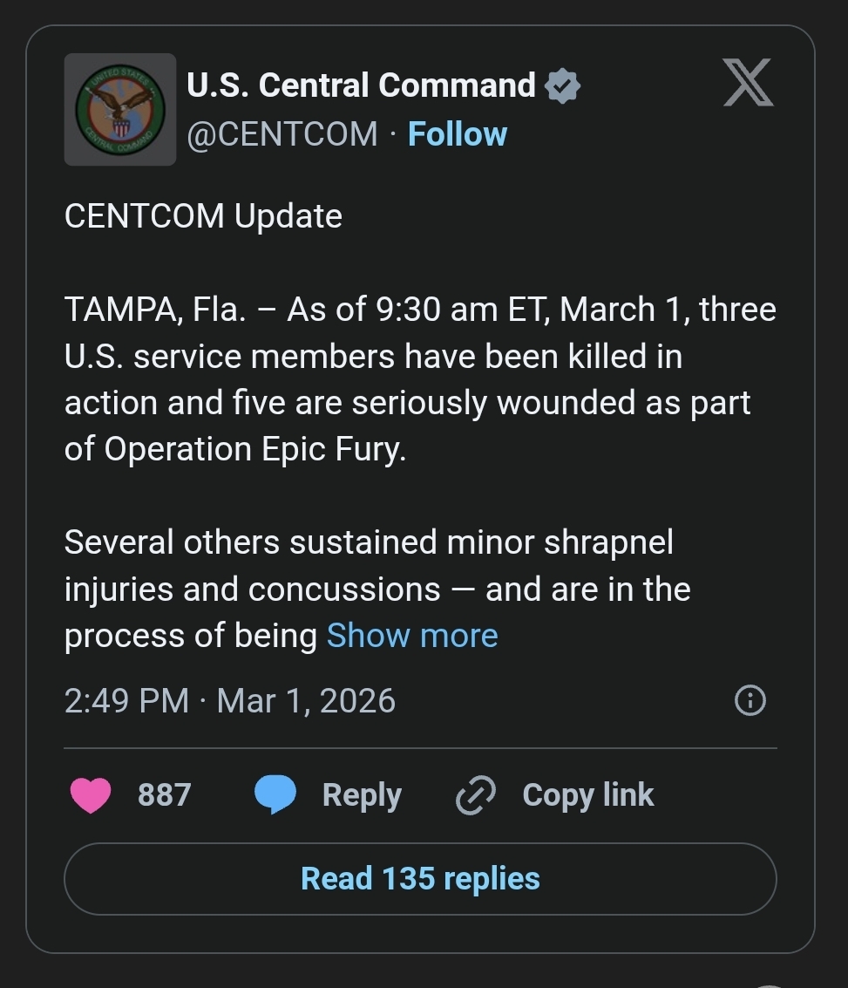
Task: Follow the @CENTCOM account
Action: click(x=458, y=134)
